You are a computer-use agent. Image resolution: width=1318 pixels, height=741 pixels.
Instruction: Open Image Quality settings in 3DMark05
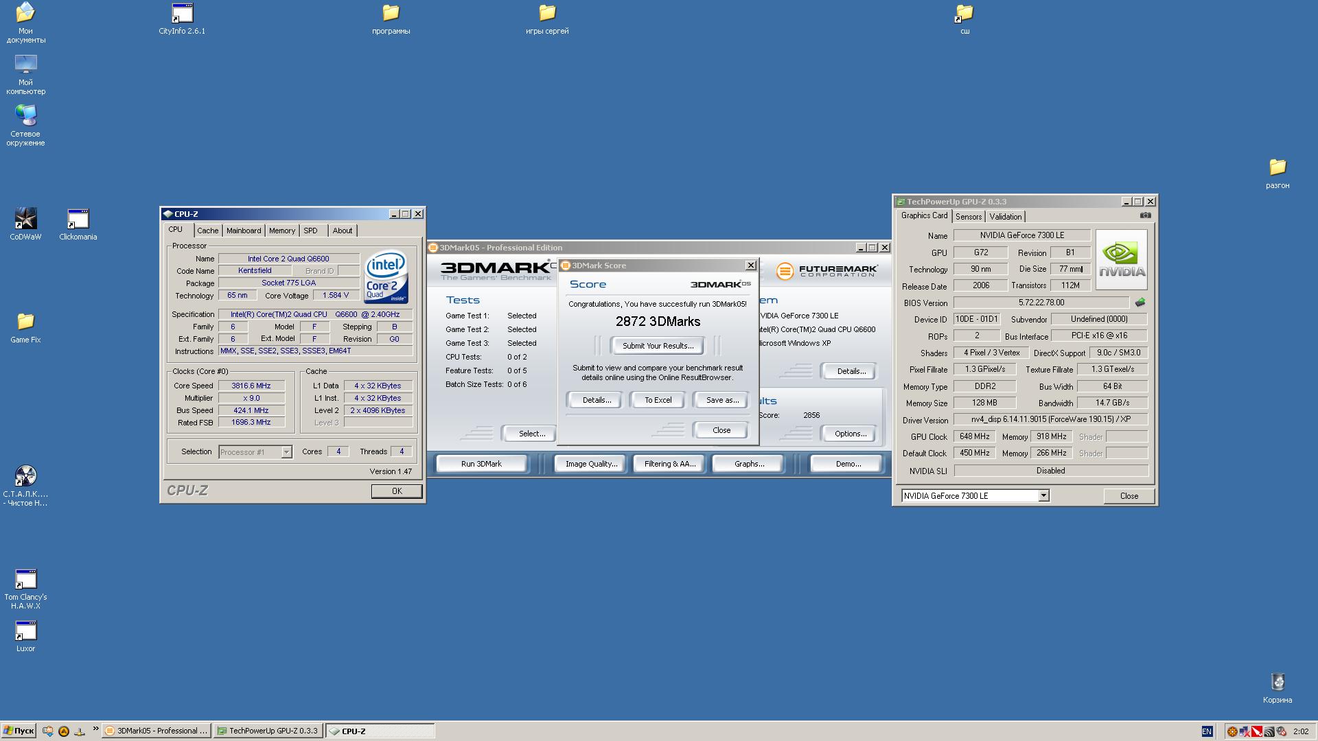(x=591, y=464)
